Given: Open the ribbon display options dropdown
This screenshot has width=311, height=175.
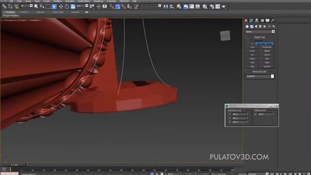Looking at the screenshot, I should pyautogui.click(x=87, y=12).
